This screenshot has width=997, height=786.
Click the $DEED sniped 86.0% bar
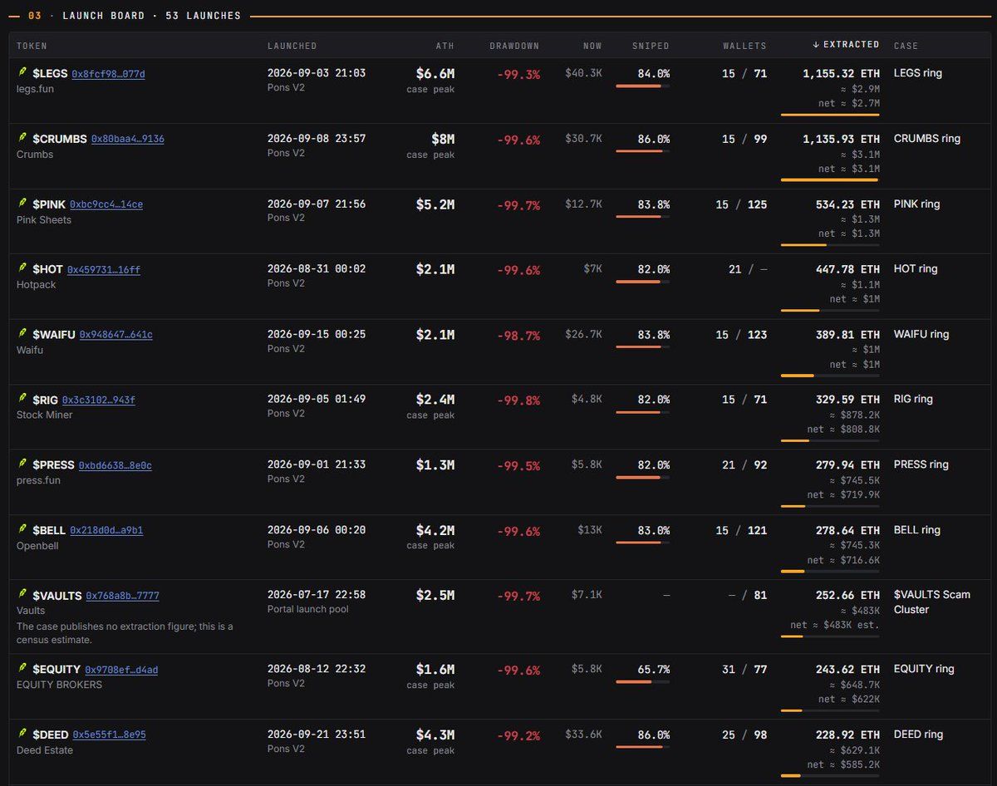(642, 747)
